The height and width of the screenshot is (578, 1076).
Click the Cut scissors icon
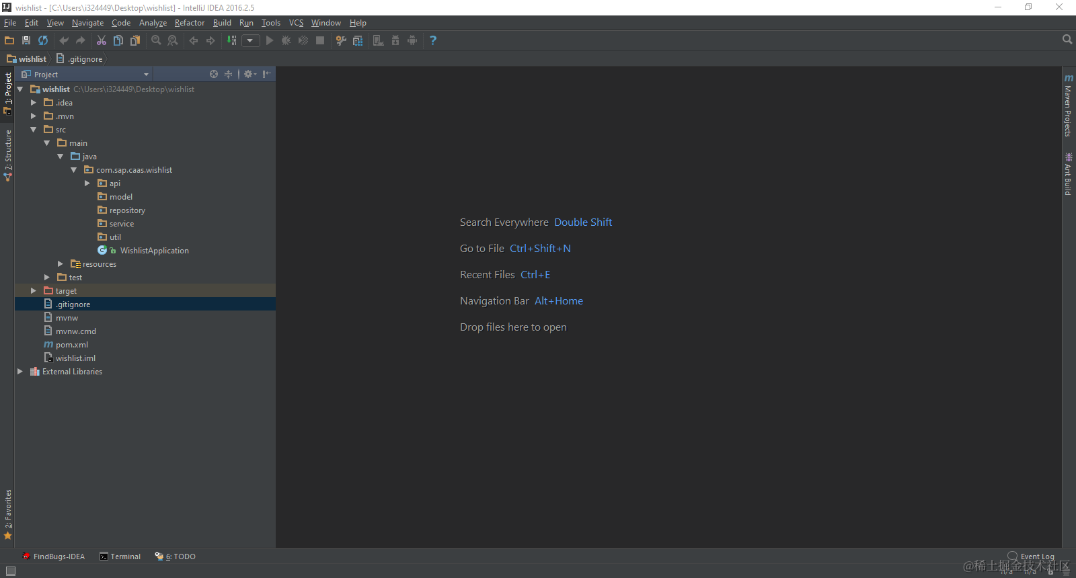pos(102,40)
